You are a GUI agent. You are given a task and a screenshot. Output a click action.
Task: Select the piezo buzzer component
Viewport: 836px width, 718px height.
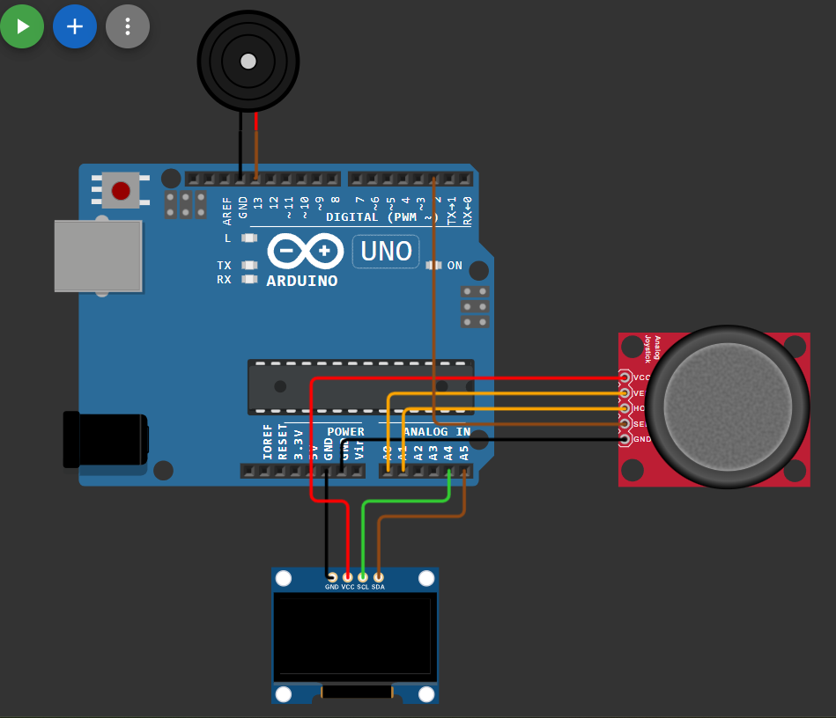coord(248,60)
